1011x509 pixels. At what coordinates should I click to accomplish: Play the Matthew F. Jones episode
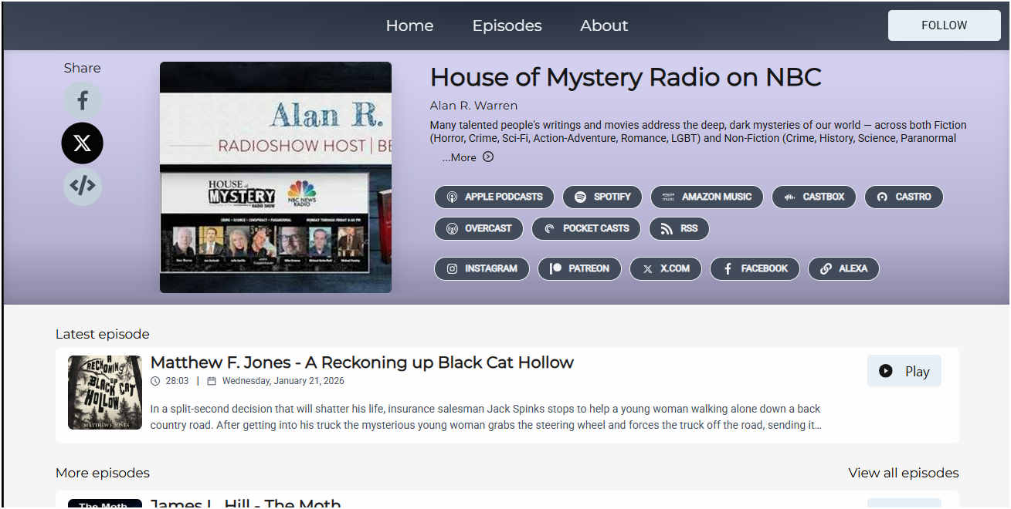pyautogui.click(x=904, y=370)
